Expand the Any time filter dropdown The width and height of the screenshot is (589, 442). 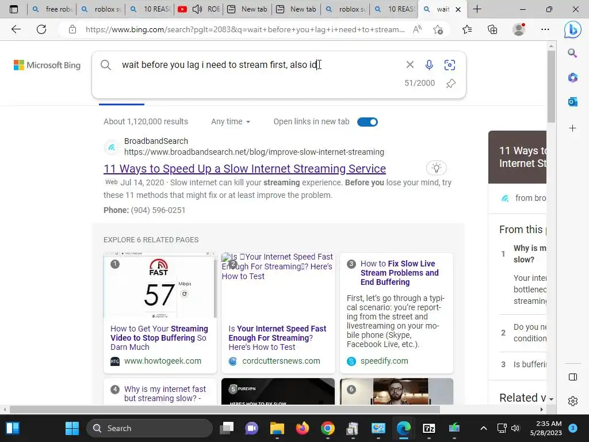click(x=230, y=122)
